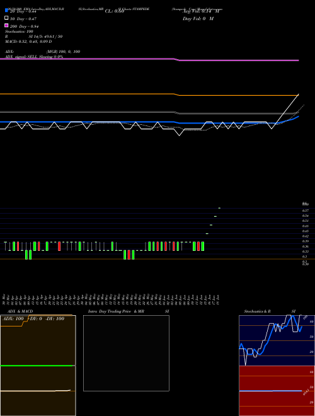Click the white 50 Day EMA legend swatch
The height and width of the screenshot is (416, 315).
click(6, 18)
